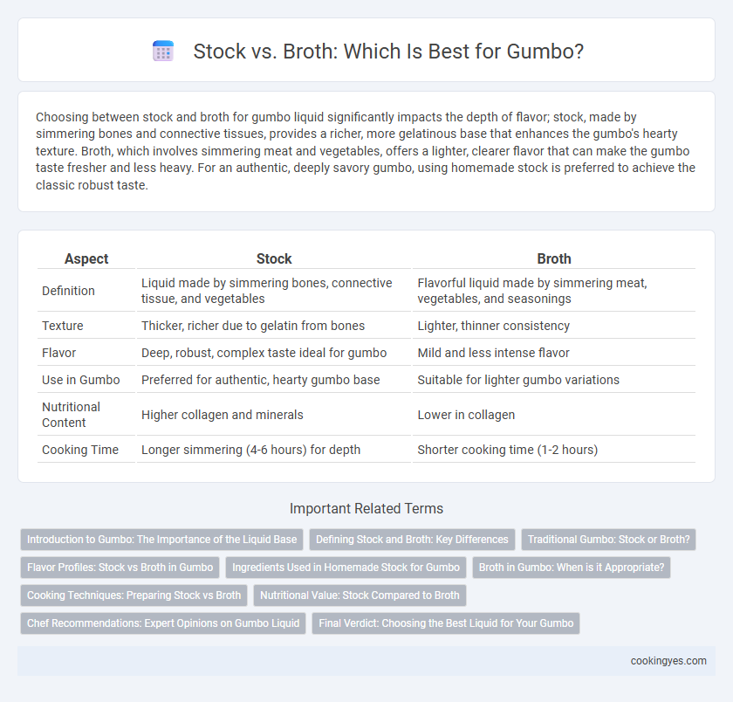The width and height of the screenshot is (733, 702).
Task: Click the 'Stock vs. Broth' page title
Action: [388, 51]
